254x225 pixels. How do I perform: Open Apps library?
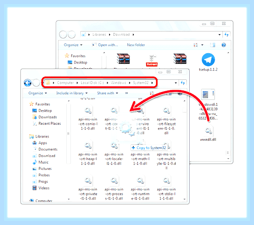[x=40, y=143]
